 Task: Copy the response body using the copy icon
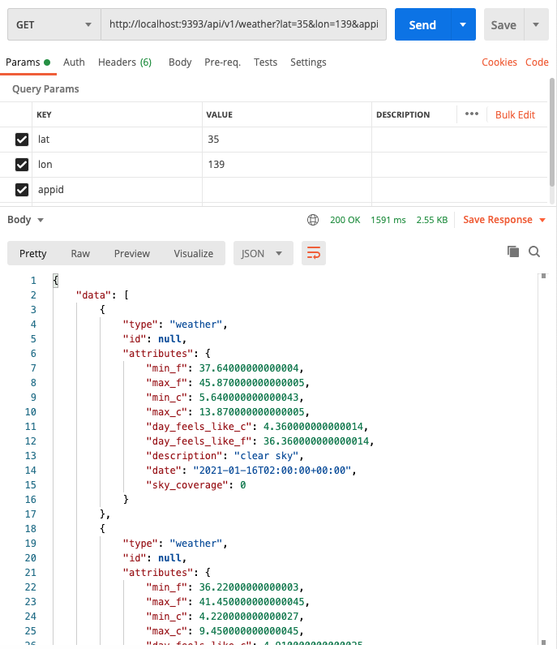[513, 251]
